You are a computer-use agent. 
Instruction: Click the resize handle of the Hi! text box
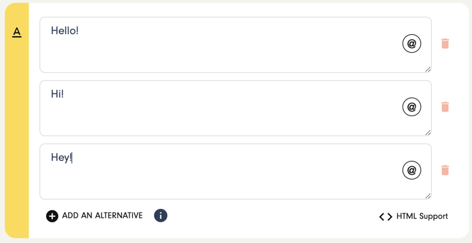click(x=428, y=132)
